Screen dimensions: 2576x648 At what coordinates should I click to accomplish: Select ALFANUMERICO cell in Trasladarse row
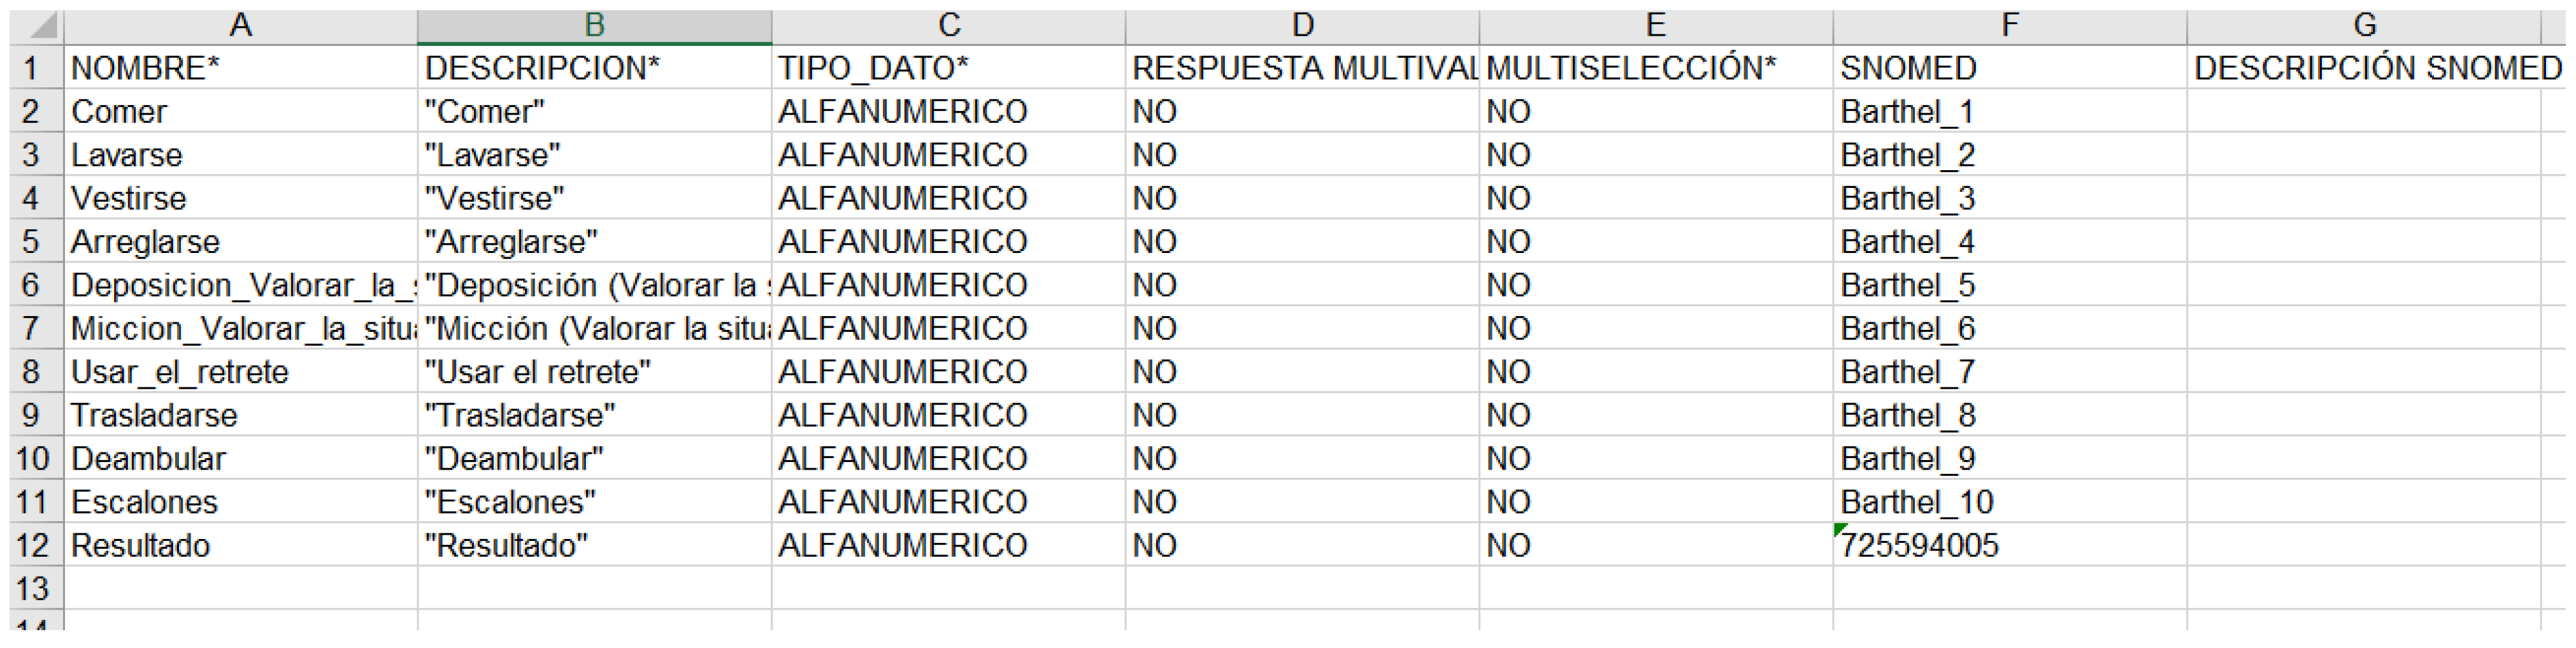[x=948, y=415]
